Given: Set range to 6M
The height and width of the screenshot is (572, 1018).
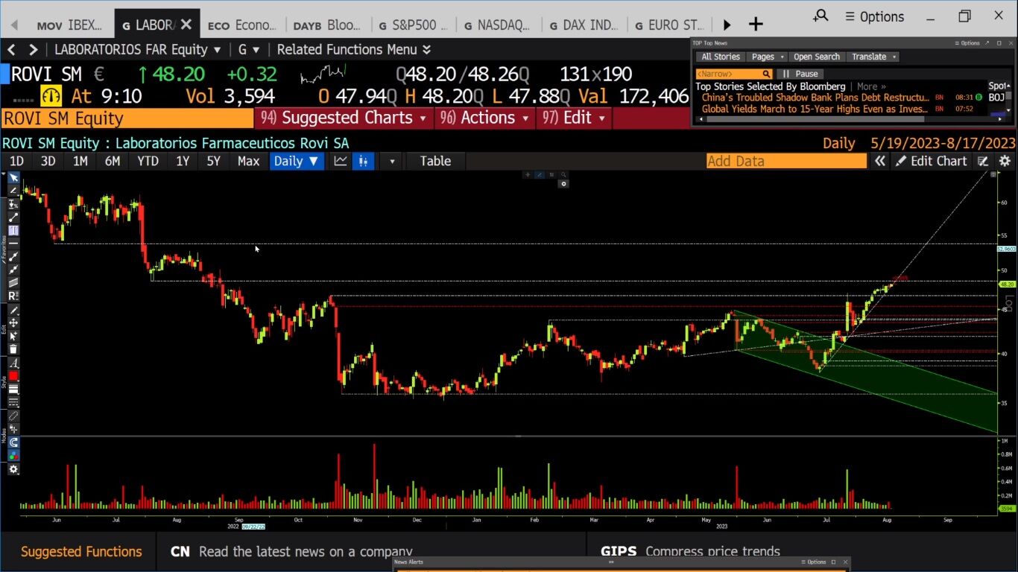Looking at the screenshot, I should (113, 161).
